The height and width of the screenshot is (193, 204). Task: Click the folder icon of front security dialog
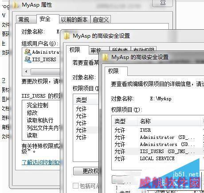point(105,57)
